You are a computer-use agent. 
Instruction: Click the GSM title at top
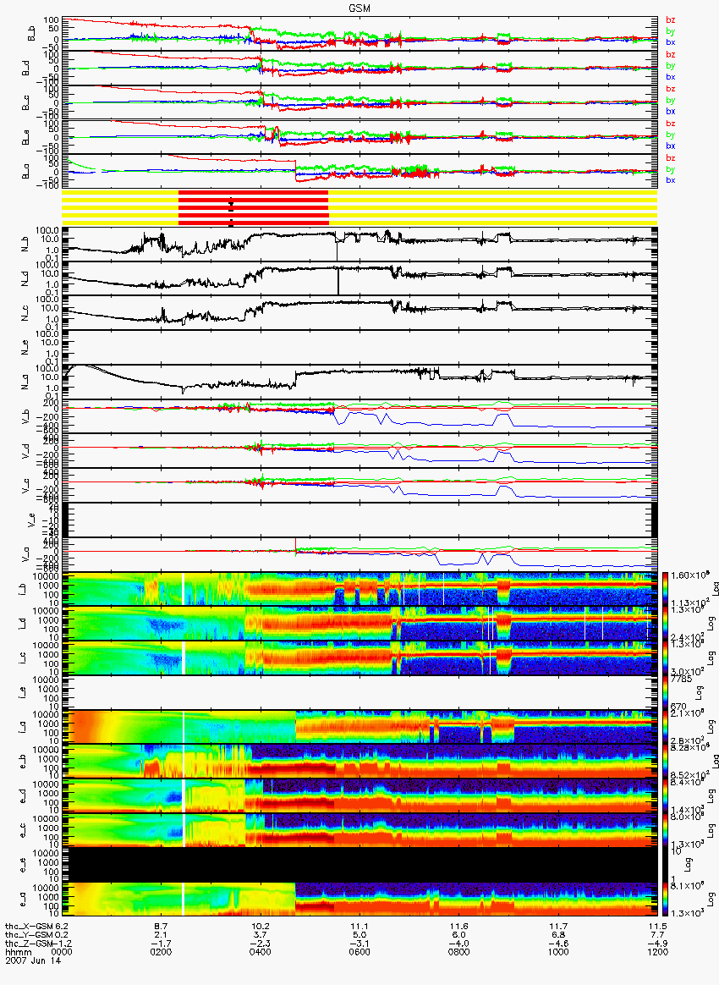pos(359,8)
